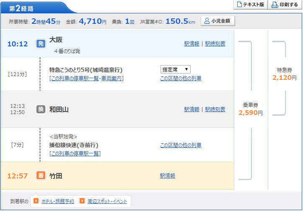Click the orange 着 arrival icon
This screenshot has width=303, height=211.
coord(40,176)
